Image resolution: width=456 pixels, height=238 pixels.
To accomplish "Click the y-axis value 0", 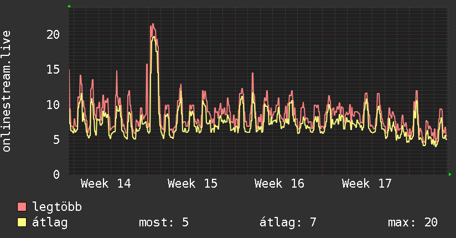I will click(56, 174).
